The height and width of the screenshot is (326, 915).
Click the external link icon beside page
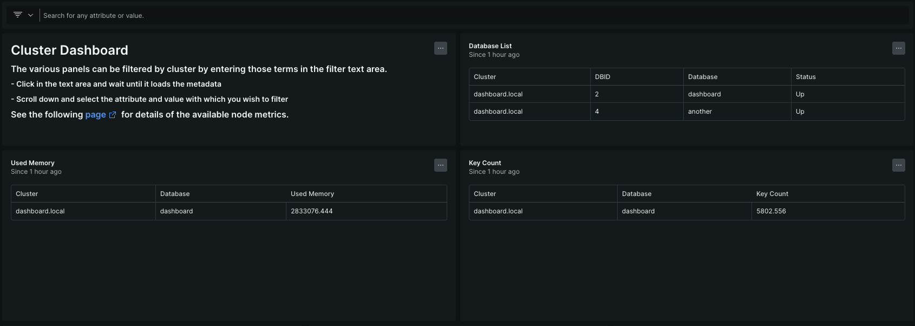113,115
